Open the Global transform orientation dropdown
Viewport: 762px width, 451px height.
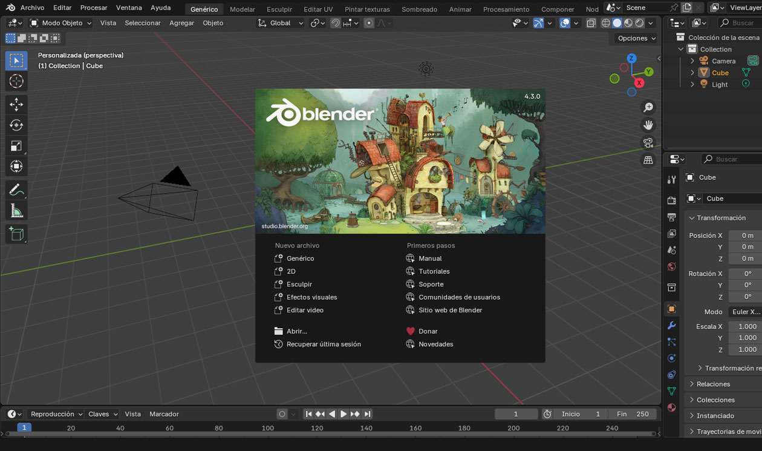click(x=281, y=23)
